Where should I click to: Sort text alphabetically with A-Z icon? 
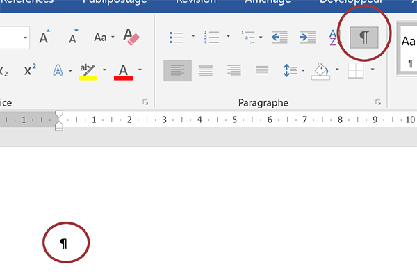tap(334, 38)
